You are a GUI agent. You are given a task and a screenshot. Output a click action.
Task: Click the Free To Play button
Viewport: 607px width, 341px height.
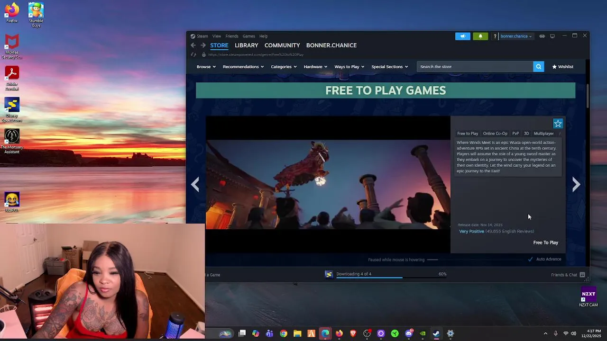(x=546, y=242)
